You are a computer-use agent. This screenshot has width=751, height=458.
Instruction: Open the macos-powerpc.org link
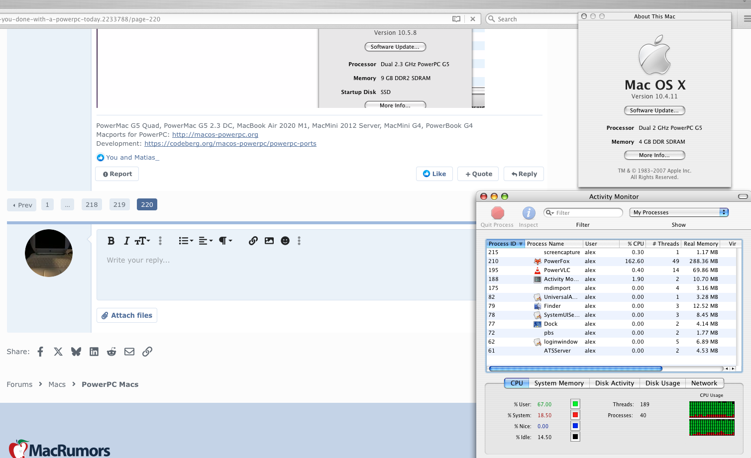click(x=215, y=135)
